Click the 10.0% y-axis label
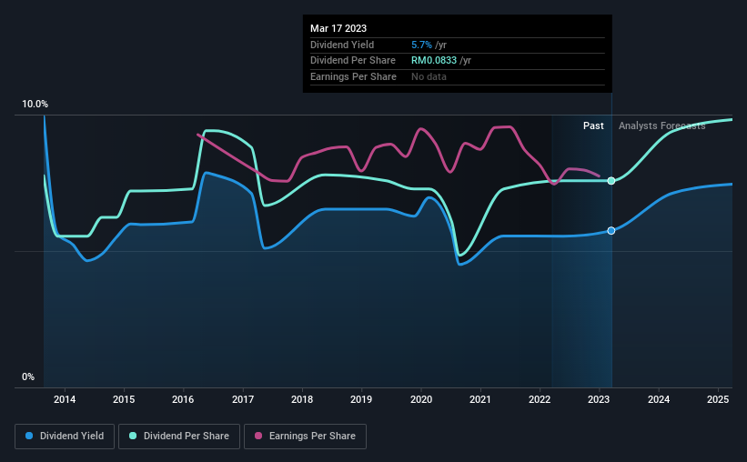The height and width of the screenshot is (462, 747). (x=35, y=105)
